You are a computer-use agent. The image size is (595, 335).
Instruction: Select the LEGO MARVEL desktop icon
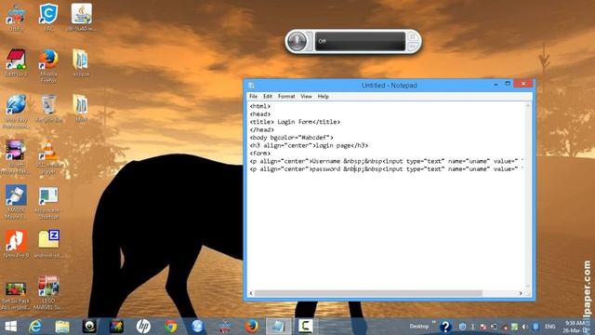point(48,293)
